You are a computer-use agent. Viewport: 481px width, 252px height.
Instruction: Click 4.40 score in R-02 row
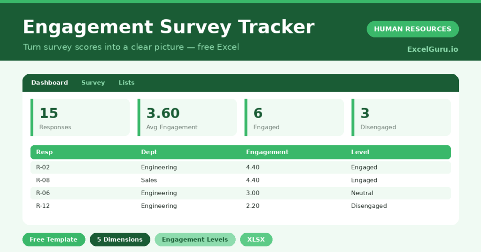253,167
